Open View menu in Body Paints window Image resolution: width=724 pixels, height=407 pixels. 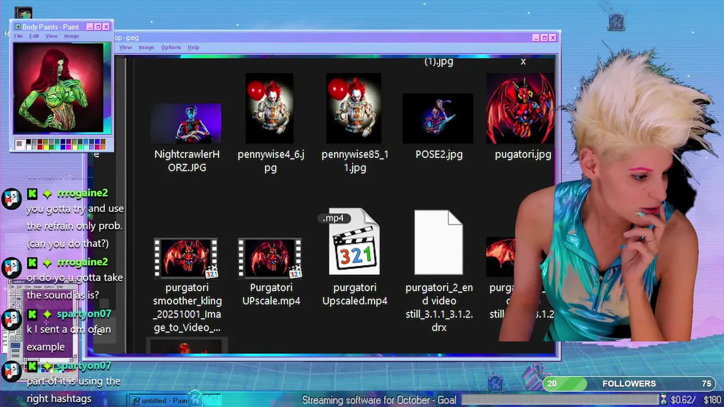51,36
